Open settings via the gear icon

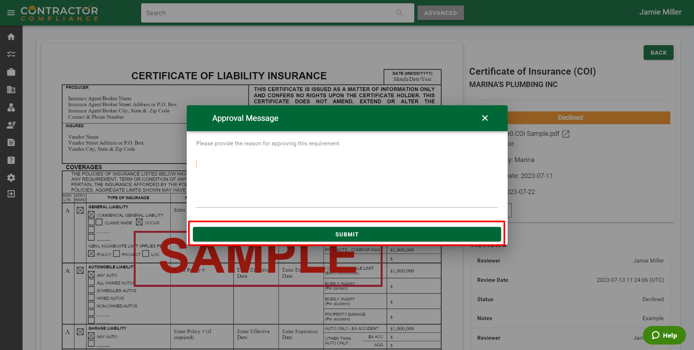click(11, 178)
